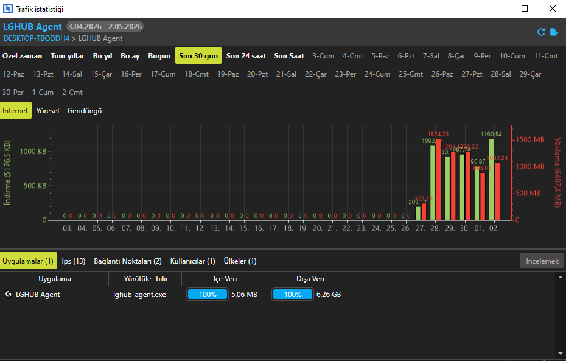Select LGHUB Agent row name
The height and width of the screenshot is (361, 566).
tap(38, 295)
